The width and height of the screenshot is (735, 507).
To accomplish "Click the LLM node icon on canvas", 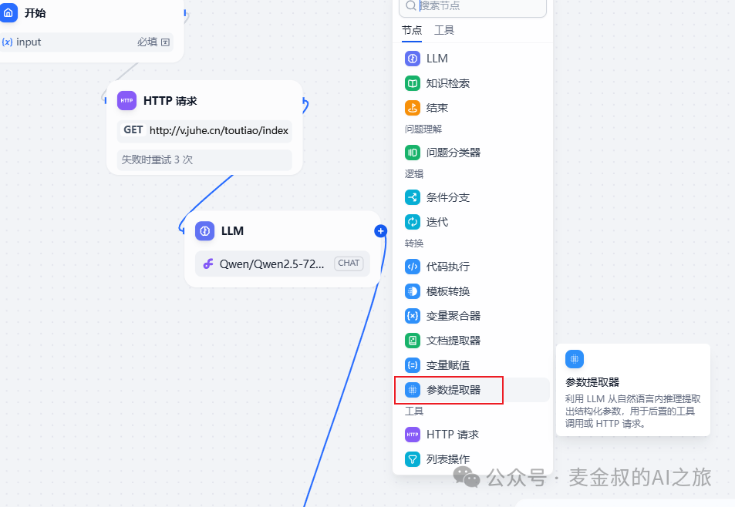I will click(205, 231).
